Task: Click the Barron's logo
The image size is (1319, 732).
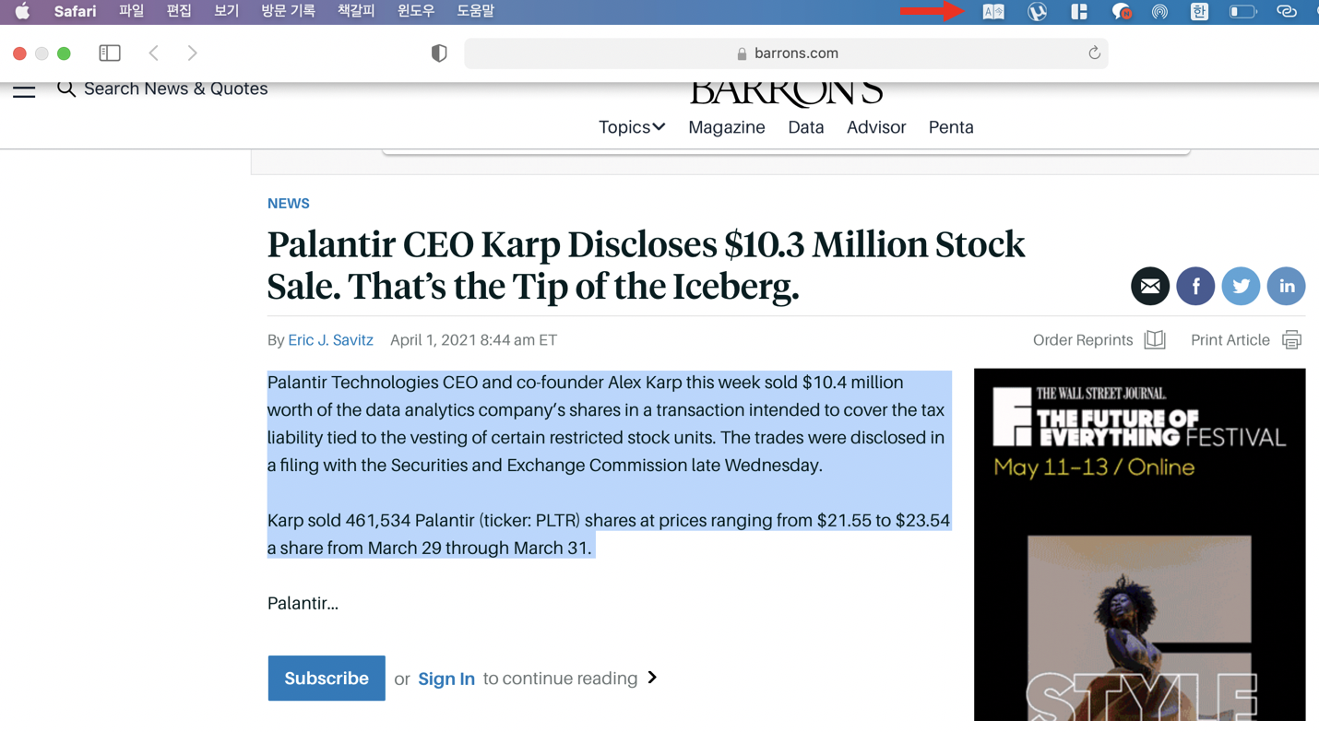Action: click(x=787, y=93)
